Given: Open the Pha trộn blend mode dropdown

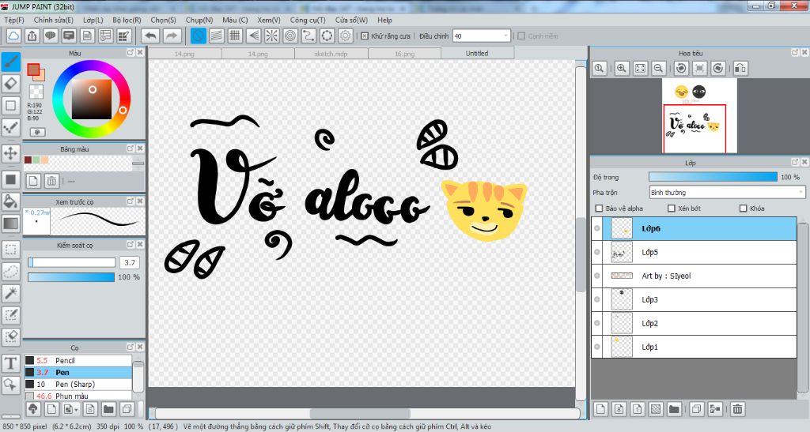Looking at the screenshot, I should 727,192.
